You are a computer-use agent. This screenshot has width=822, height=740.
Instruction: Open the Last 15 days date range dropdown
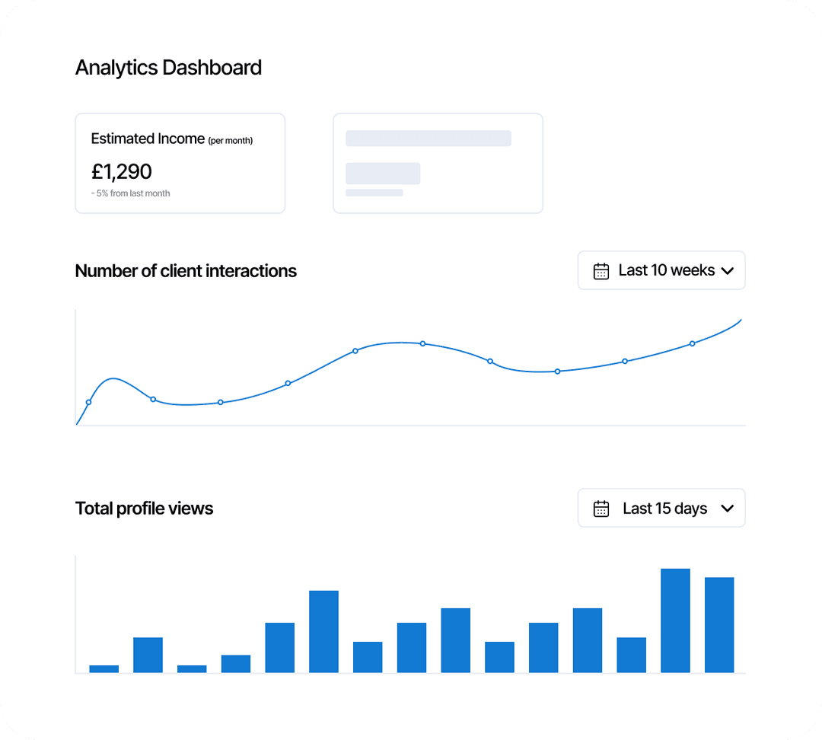click(661, 508)
